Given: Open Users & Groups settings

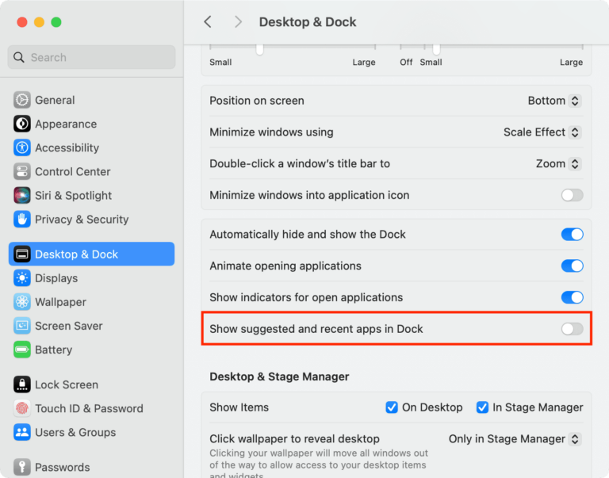Looking at the screenshot, I should 92,432.
